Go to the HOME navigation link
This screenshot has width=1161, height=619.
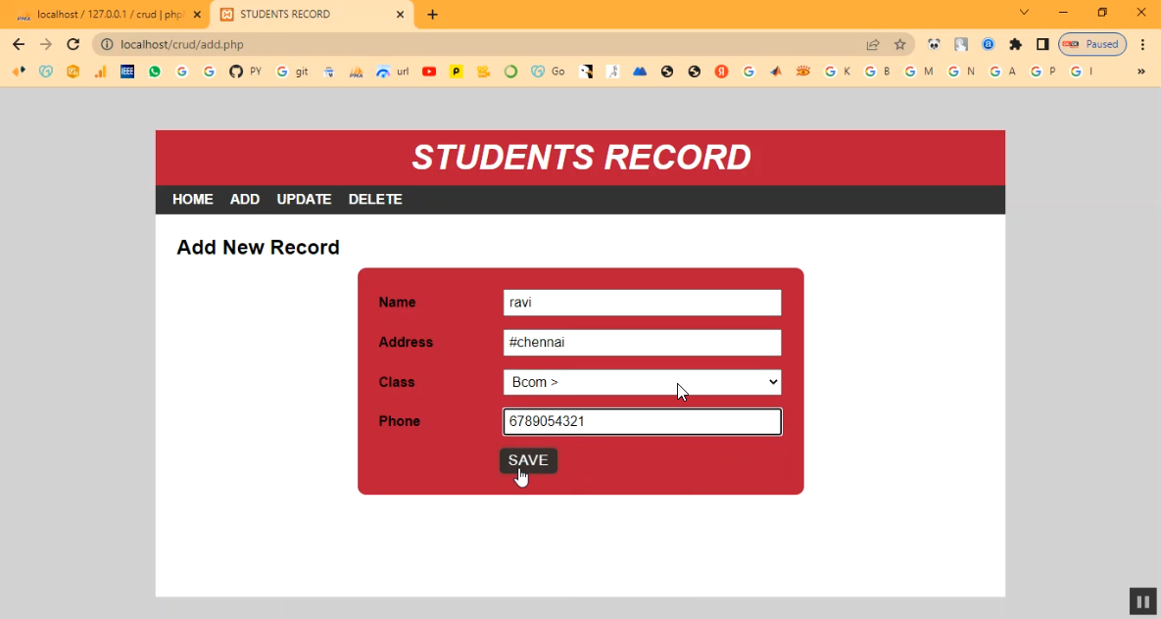click(x=193, y=199)
